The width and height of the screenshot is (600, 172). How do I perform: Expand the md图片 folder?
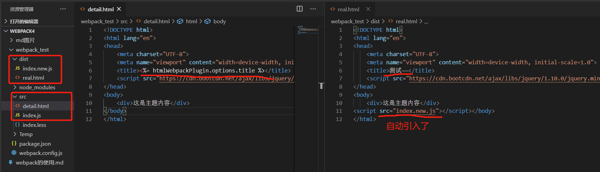coord(11,40)
